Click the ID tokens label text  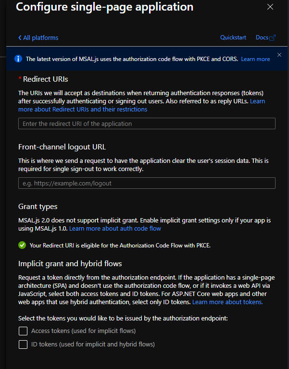(x=93, y=344)
